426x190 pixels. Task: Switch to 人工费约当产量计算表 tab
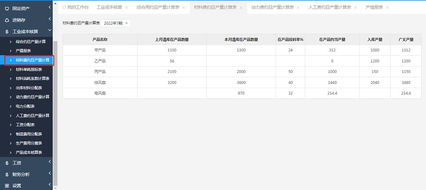tap(330, 7)
